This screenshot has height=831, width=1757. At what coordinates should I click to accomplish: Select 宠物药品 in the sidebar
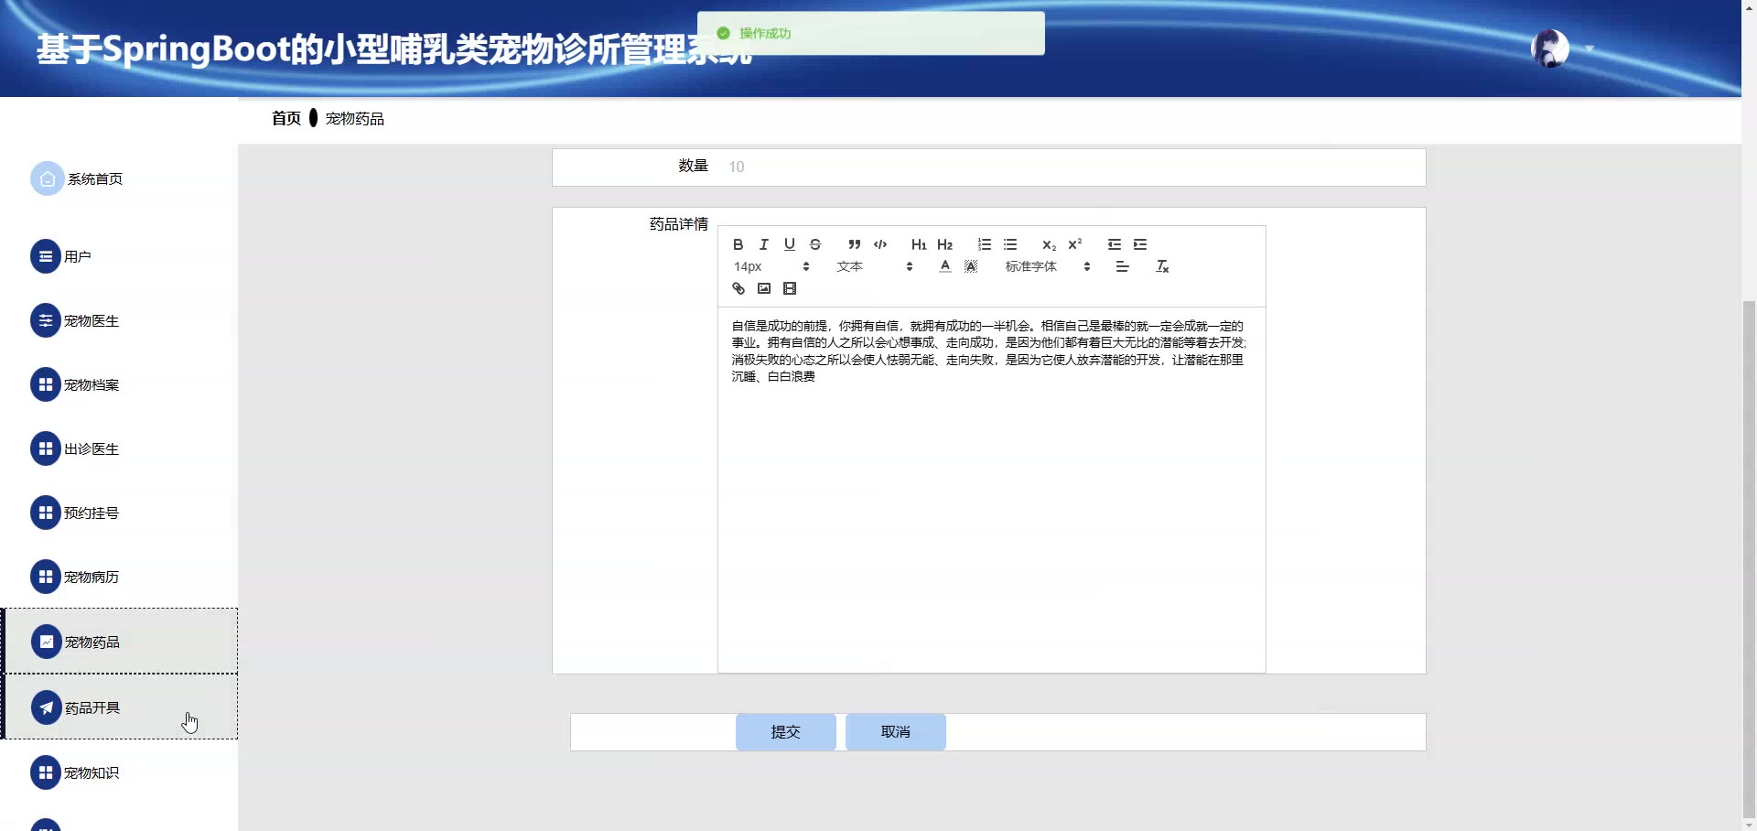[x=120, y=642]
